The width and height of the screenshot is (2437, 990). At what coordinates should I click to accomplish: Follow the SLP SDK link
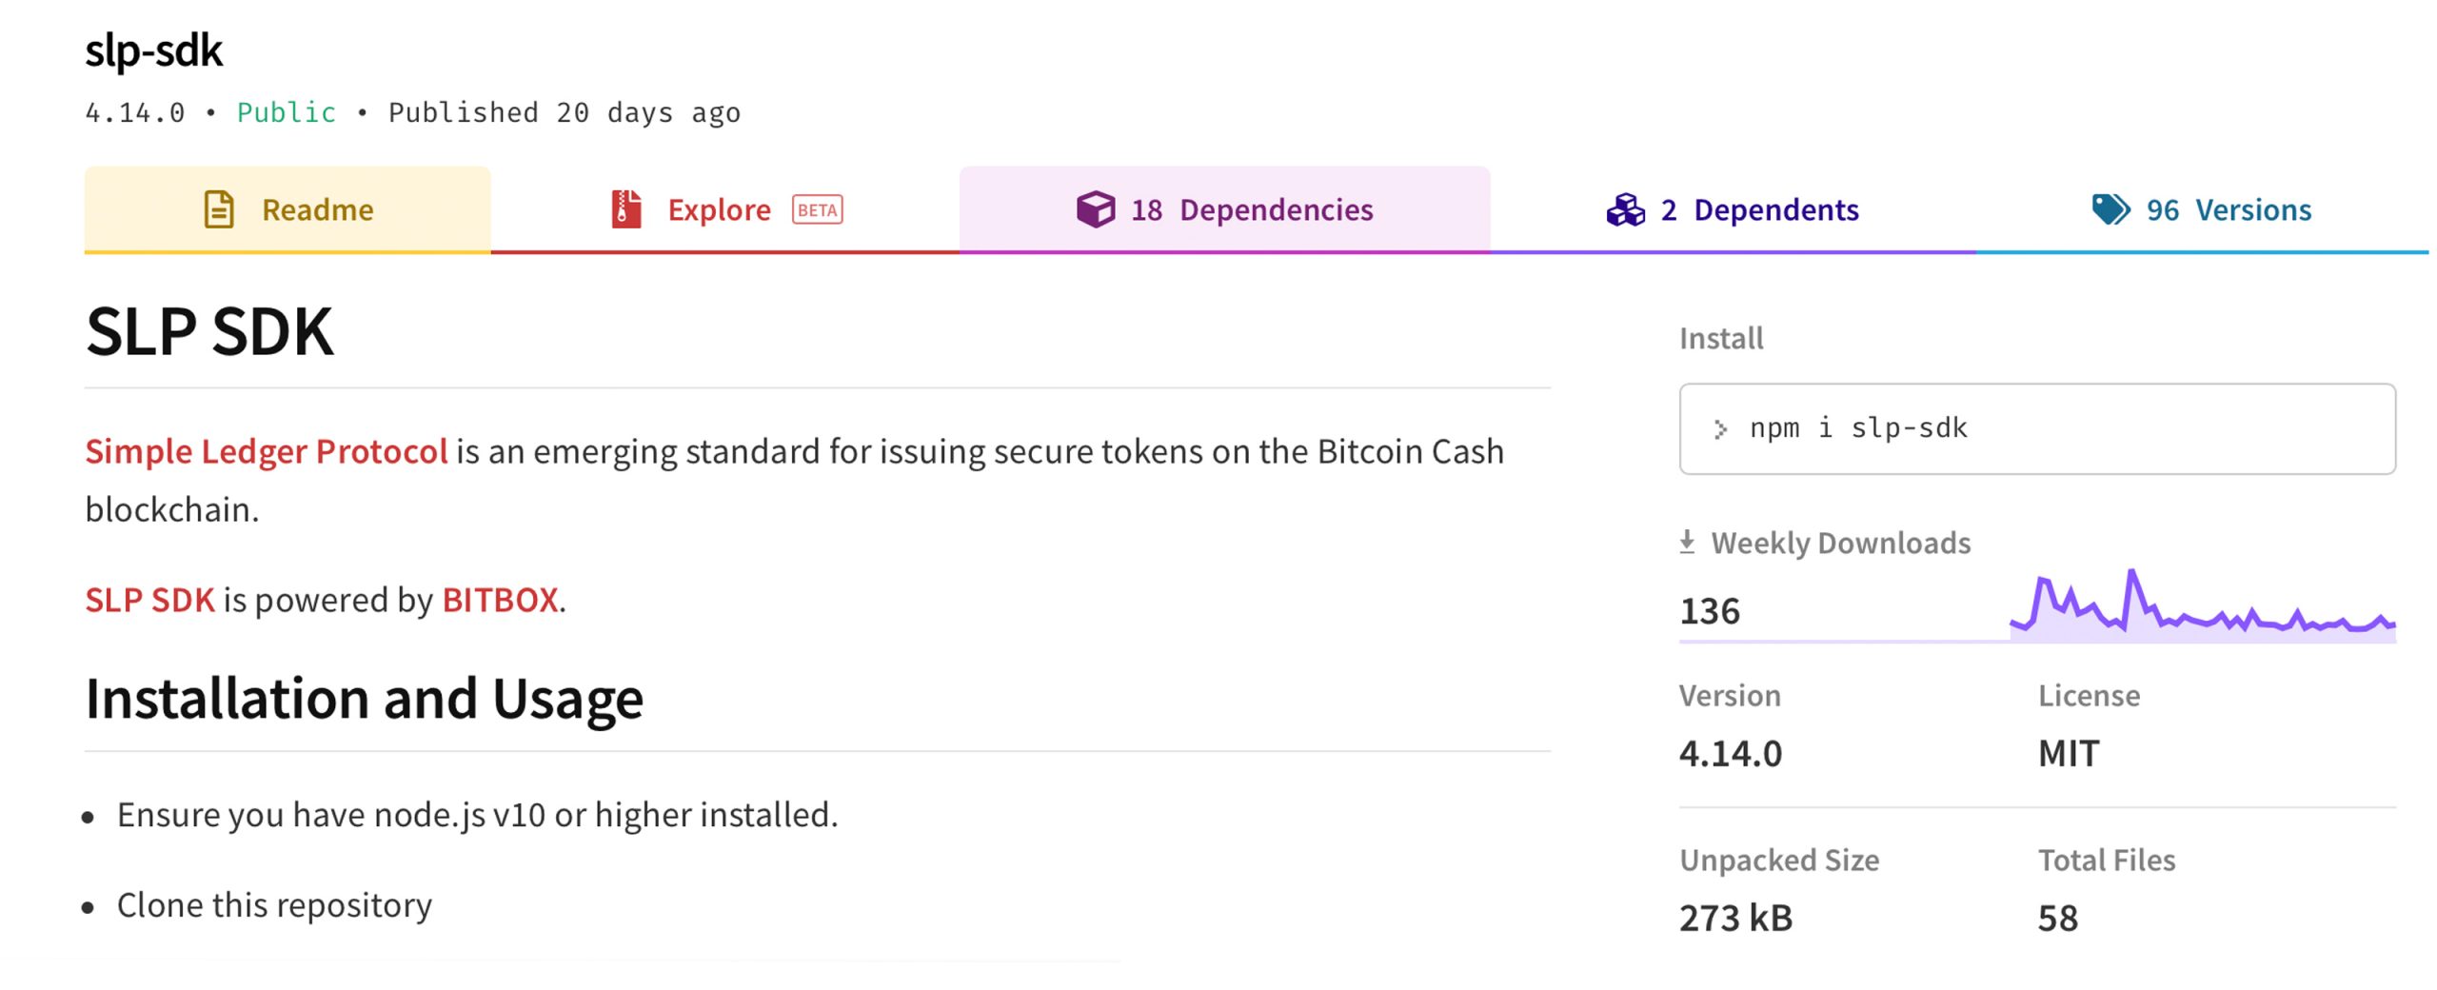click(149, 601)
